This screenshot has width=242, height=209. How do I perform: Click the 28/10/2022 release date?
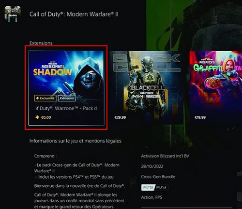click(x=152, y=166)
